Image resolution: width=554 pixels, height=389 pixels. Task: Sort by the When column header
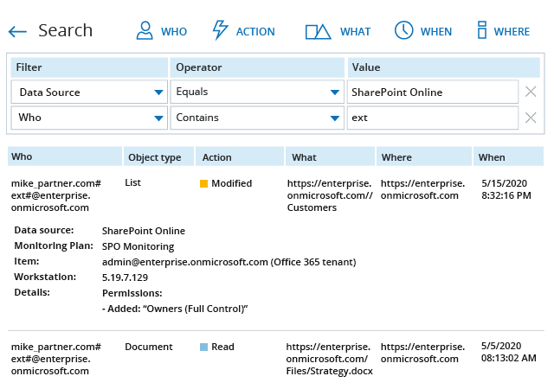pos(508,156)
